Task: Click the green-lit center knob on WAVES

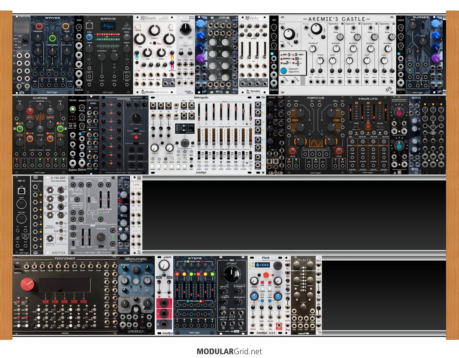Action: coord(52,38)
